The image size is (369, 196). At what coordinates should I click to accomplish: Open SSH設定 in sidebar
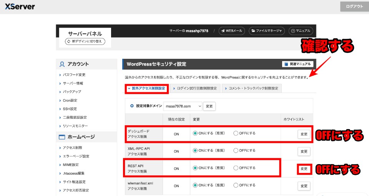pos(70,109)
